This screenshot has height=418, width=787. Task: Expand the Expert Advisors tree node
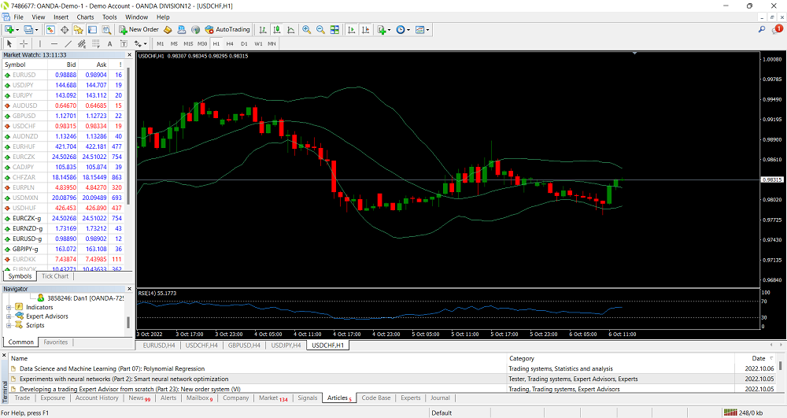9,316
